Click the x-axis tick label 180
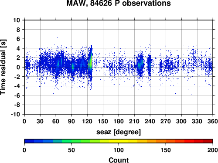Screen dimensions: 218x163 tap(119, 121)
